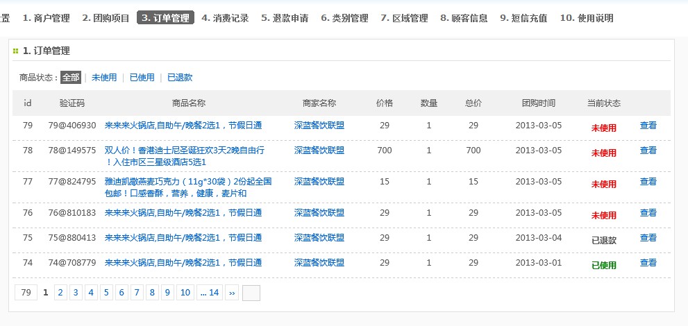Click the 团购时间 column header
Image resolution: width=688 pixels, height=326 pixels.
[538, 103]
